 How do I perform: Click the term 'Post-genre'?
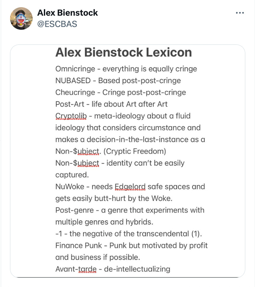click(x=75, y=210)
